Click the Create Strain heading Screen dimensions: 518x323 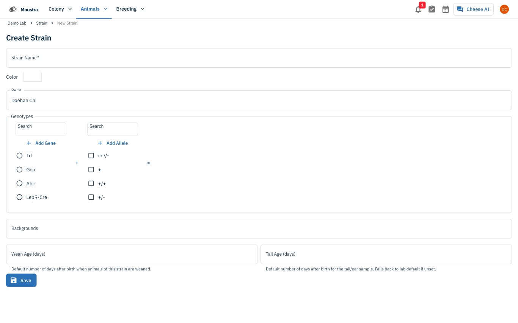click(x=29, y=38)
